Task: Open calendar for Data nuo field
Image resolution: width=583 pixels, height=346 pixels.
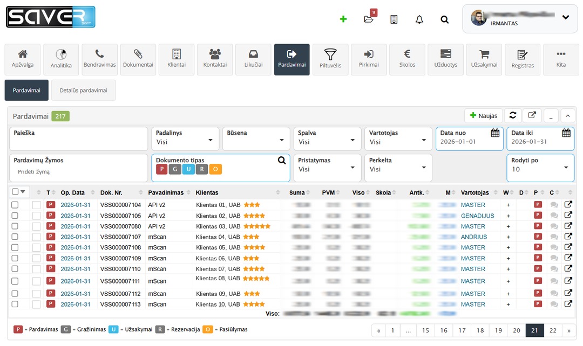Action: tap(495, 133)
